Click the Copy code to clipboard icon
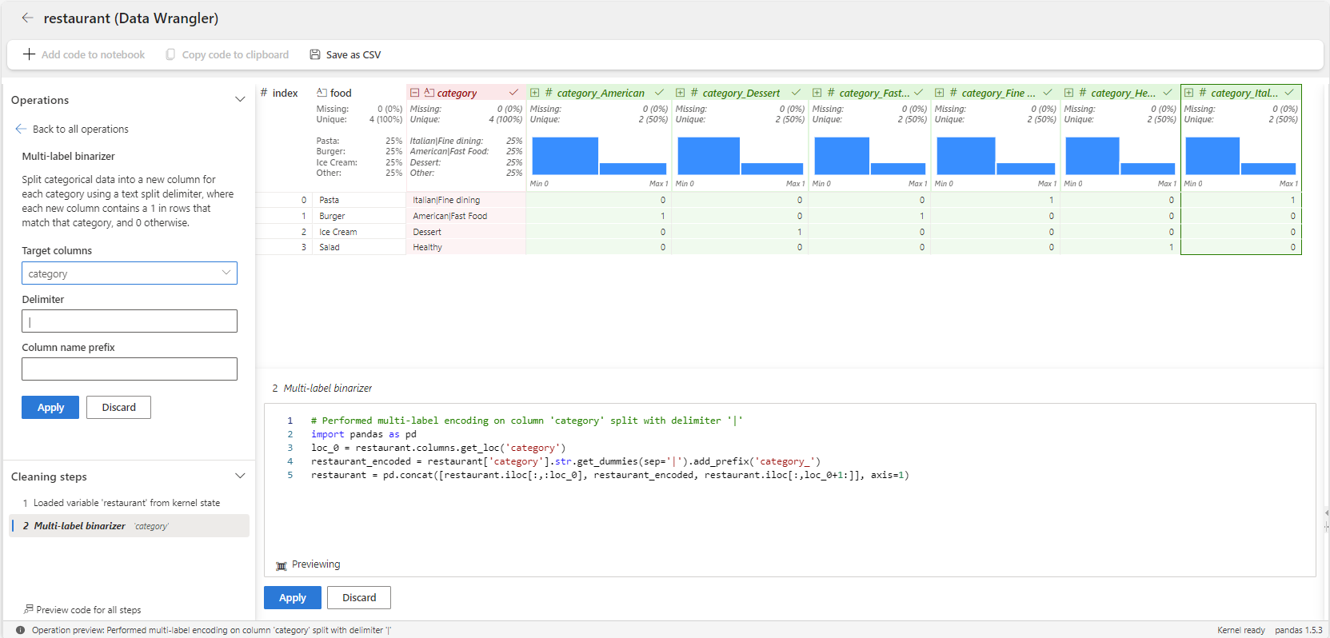Screen dimensions: 1330x638 pyautogui.click(x=170, y=54)
